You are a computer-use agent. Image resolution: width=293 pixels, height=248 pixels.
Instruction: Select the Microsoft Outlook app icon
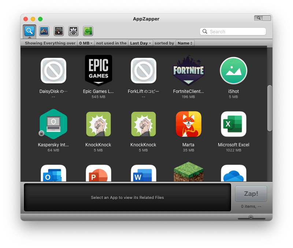53,173
